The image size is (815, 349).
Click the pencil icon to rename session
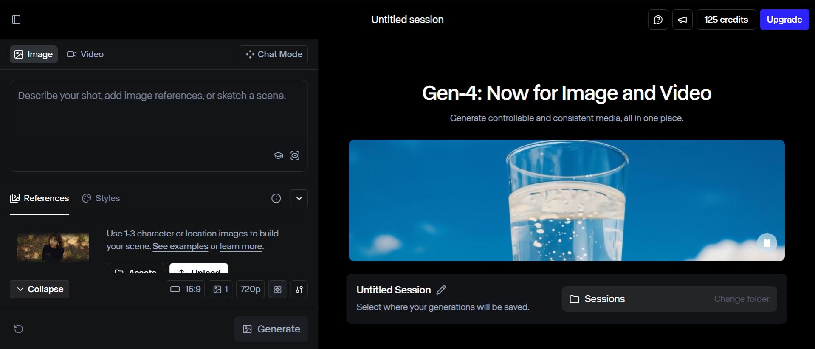coord(441,290)
